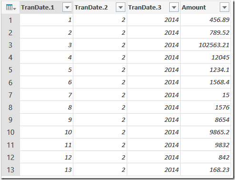
Task: Click TranDate.1 cell with value 13
Action: point(46,170)
